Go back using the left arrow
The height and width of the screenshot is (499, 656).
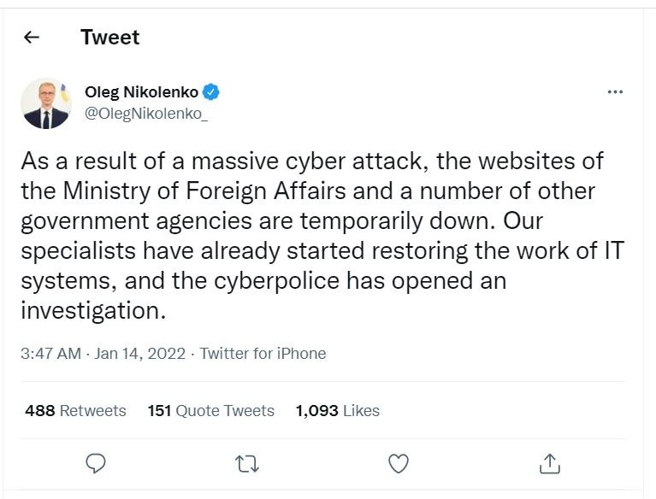click(33, 38)
